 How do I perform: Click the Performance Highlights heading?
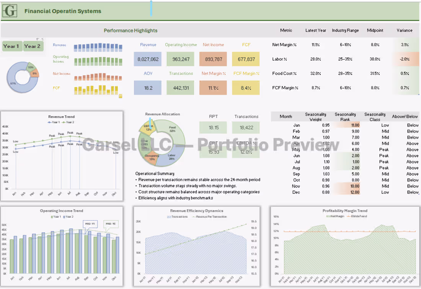click(131, 31)
